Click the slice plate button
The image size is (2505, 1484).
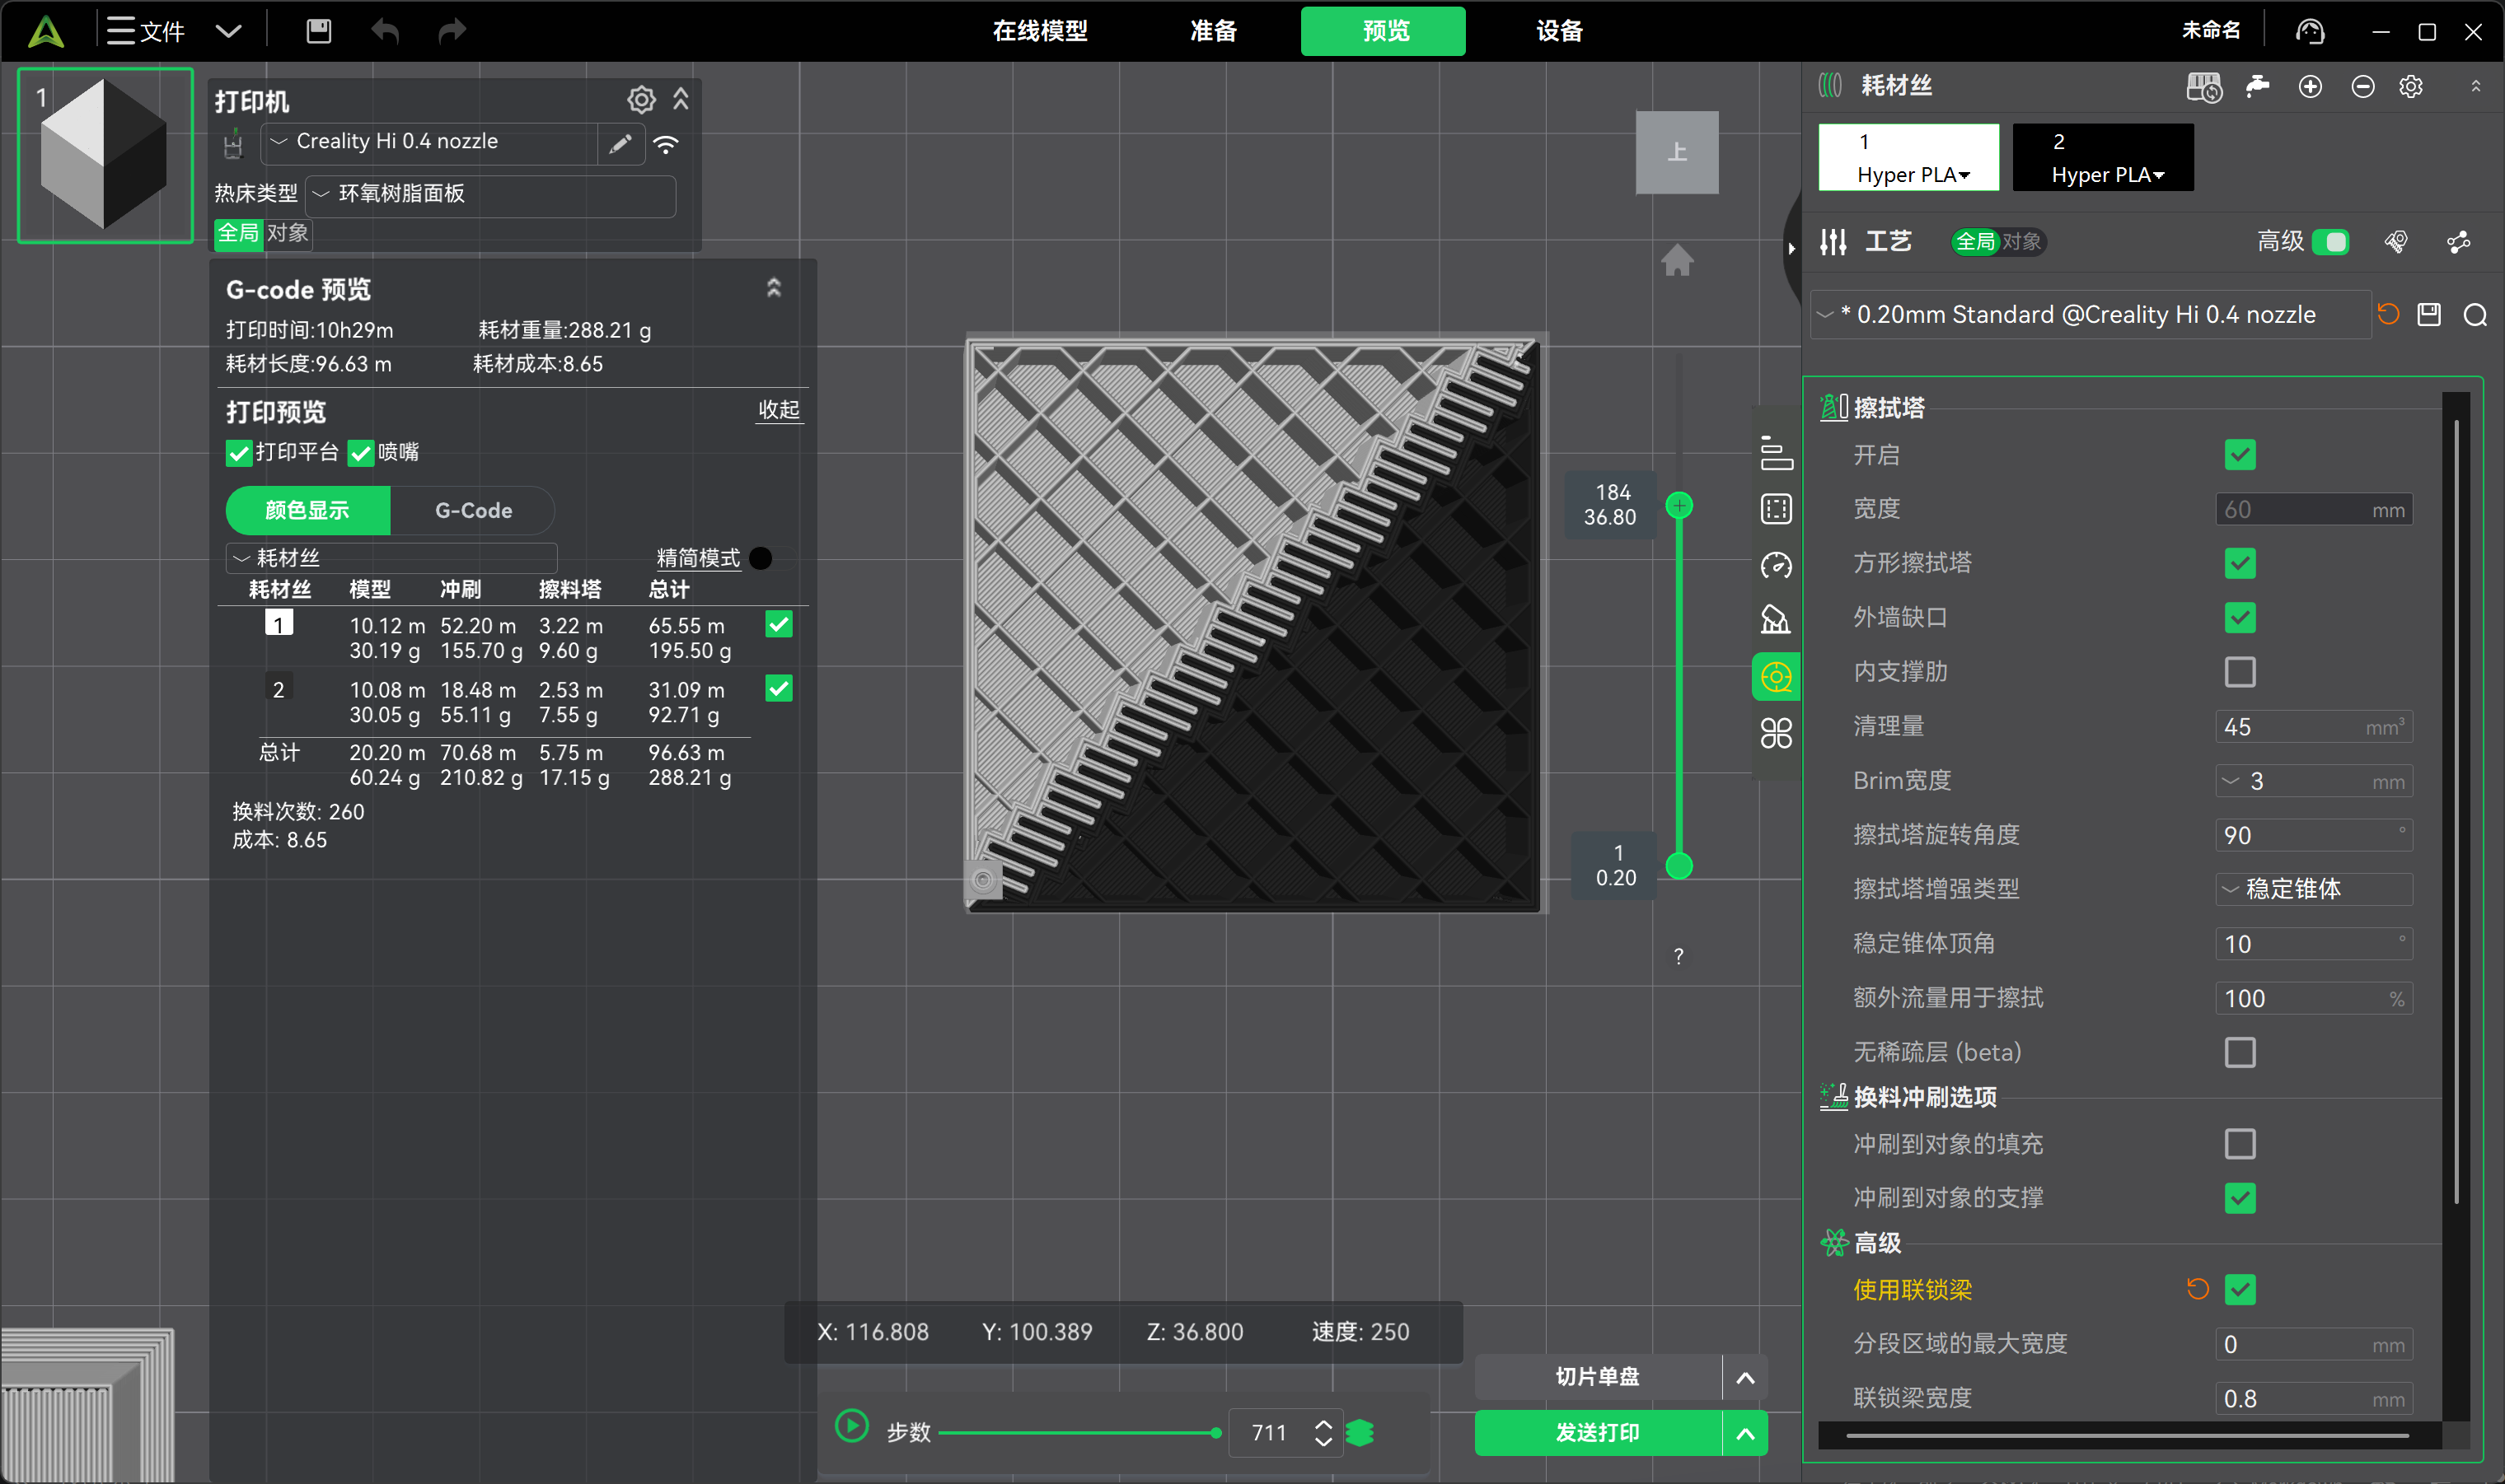coord(1598,1377)
